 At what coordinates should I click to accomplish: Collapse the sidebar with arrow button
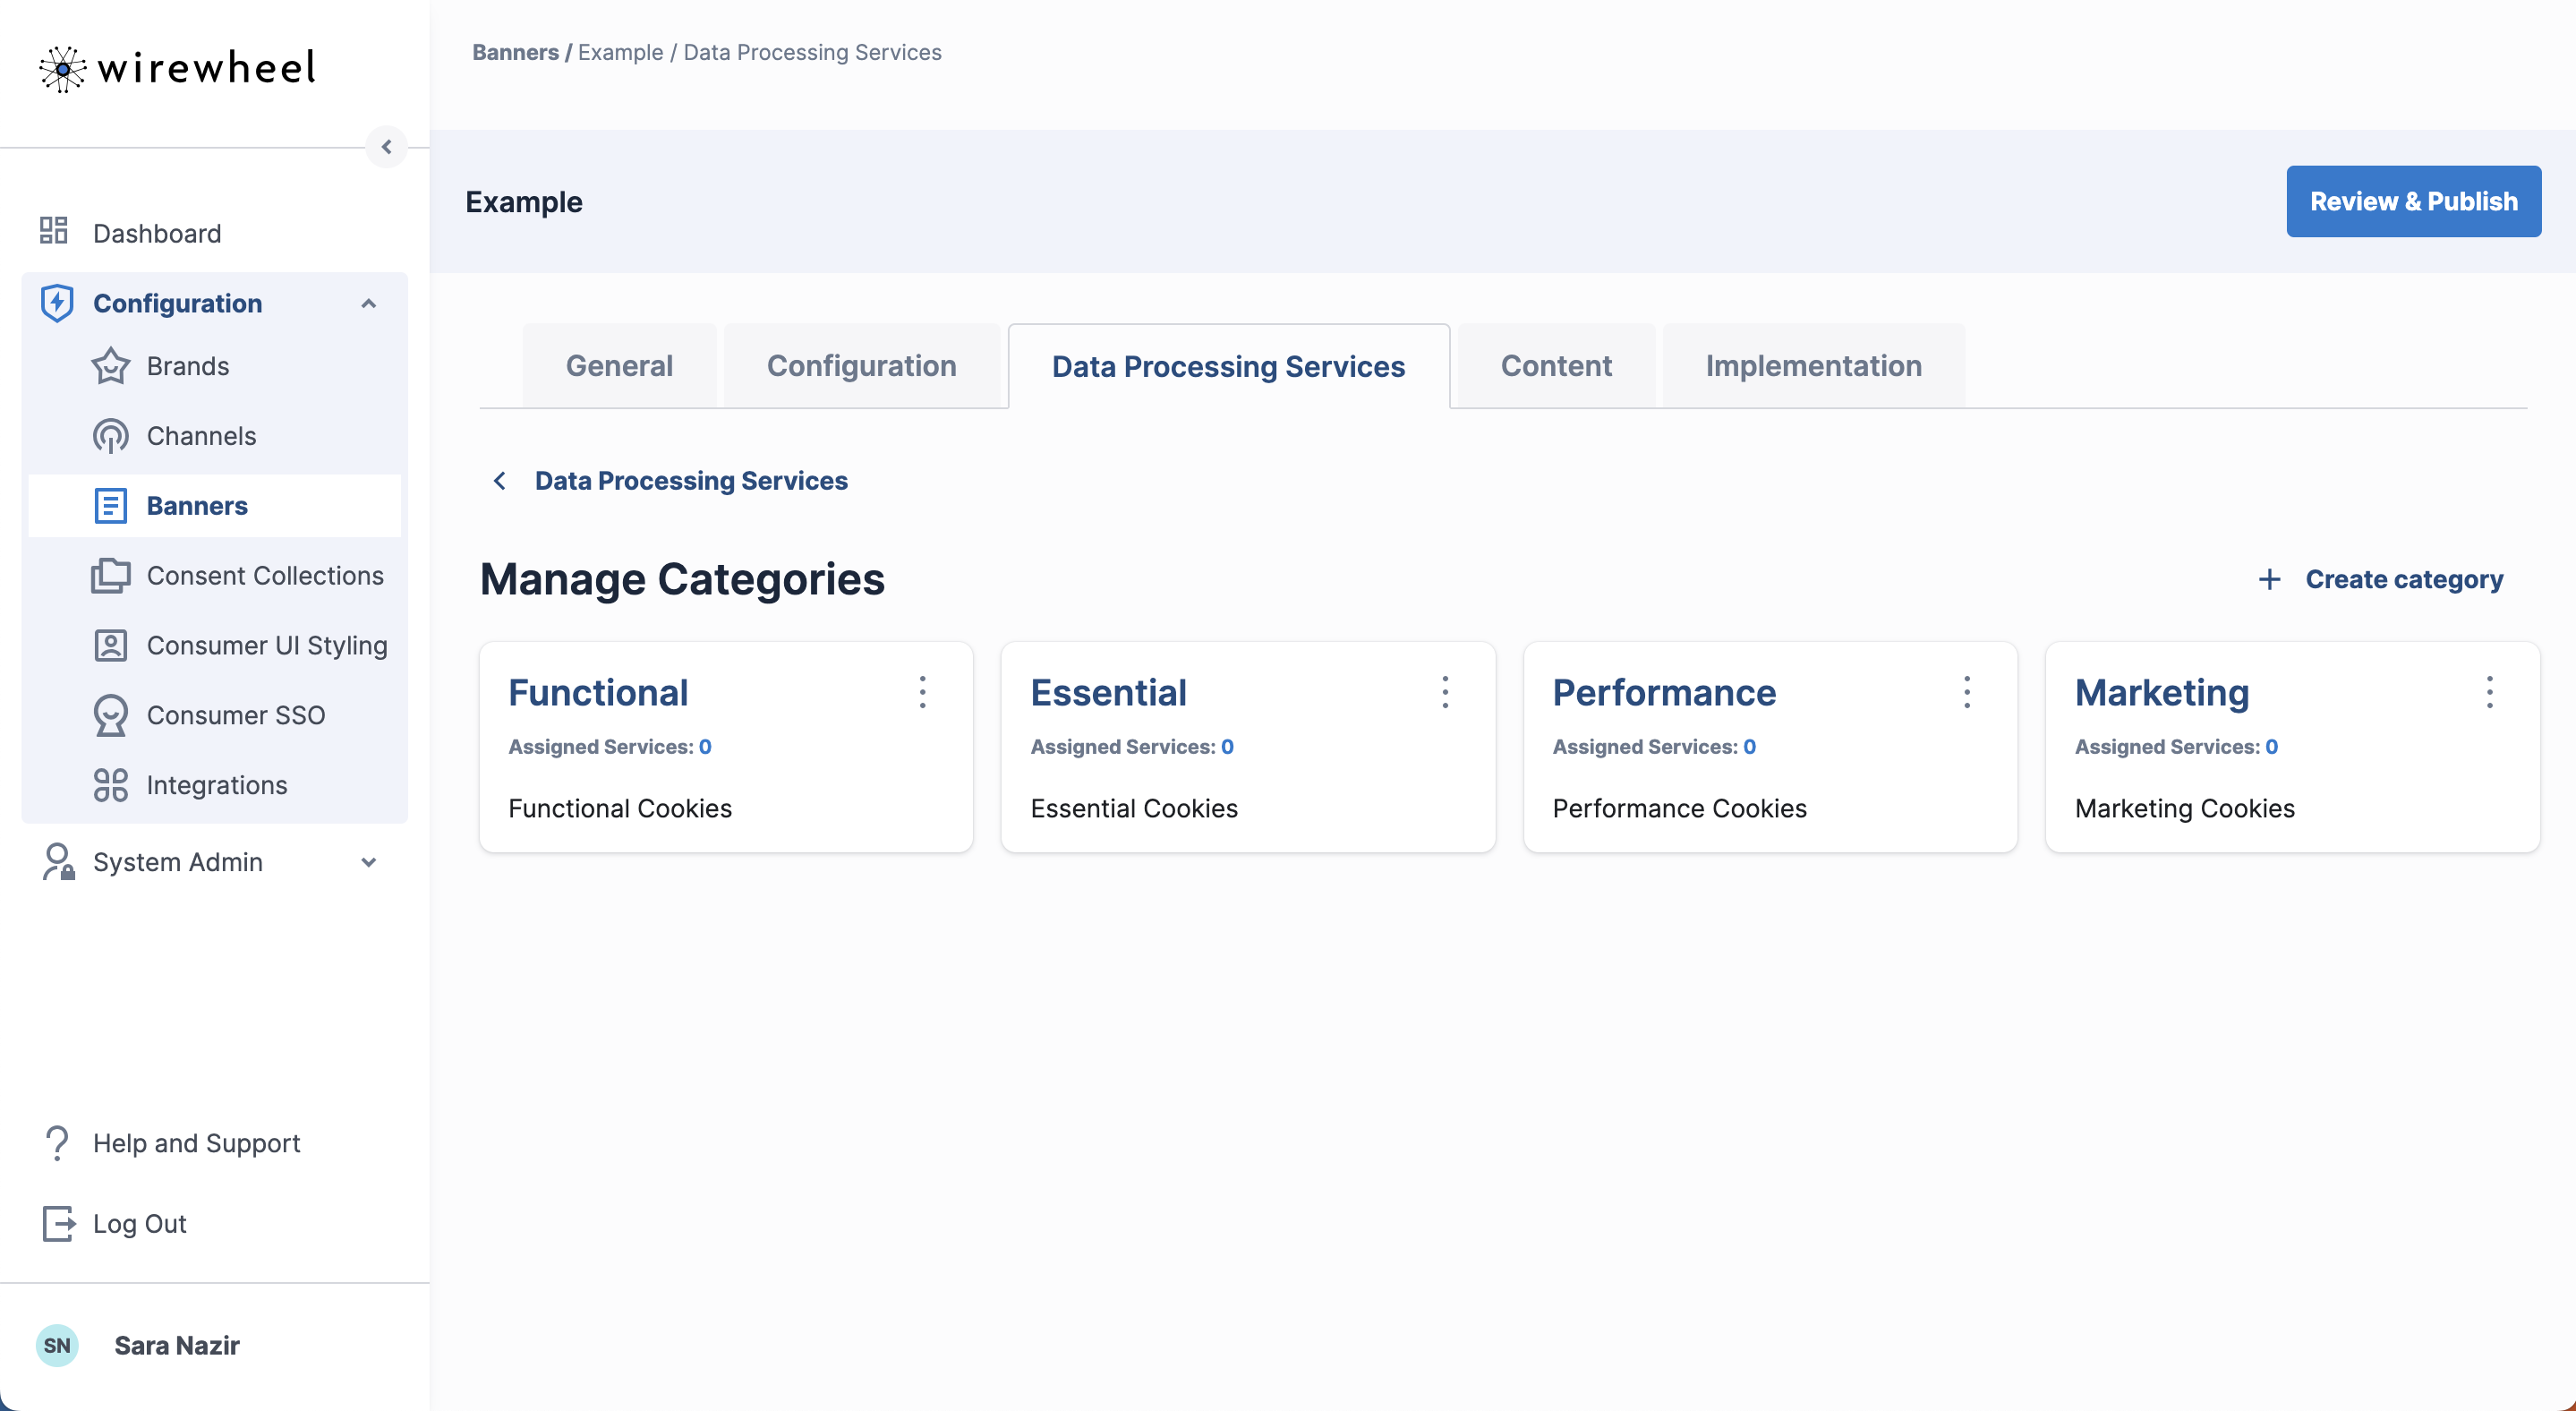[x=386, y=147]
